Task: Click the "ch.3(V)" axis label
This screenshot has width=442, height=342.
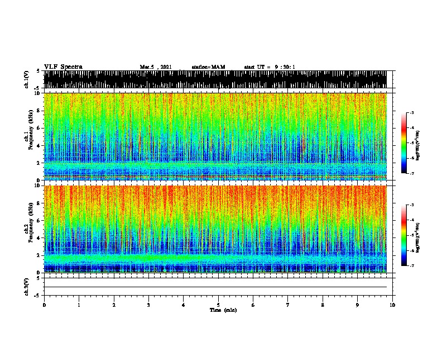Action: point(27,287)
